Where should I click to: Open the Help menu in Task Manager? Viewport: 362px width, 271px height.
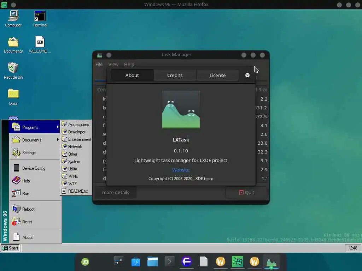[129, 64]
